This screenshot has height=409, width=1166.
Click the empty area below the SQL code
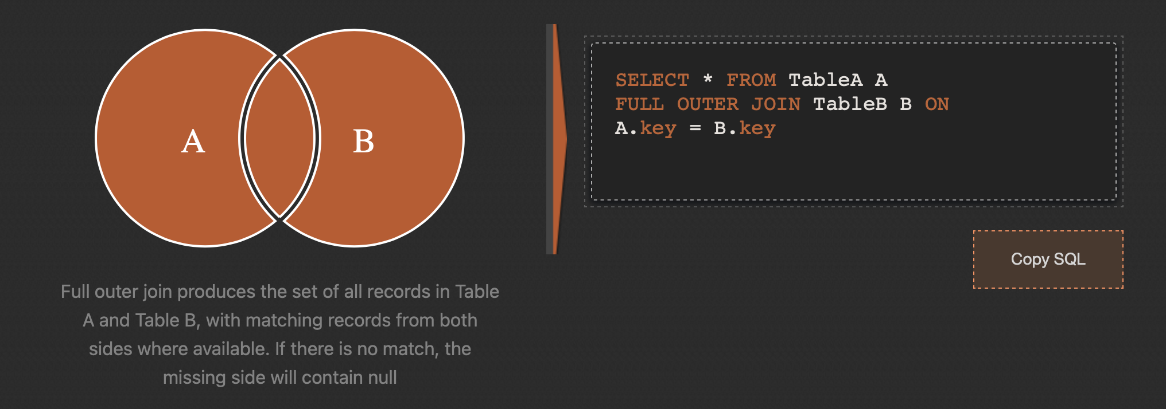coord(854,169)
